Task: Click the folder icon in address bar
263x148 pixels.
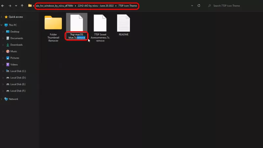Action: (30, 6)
